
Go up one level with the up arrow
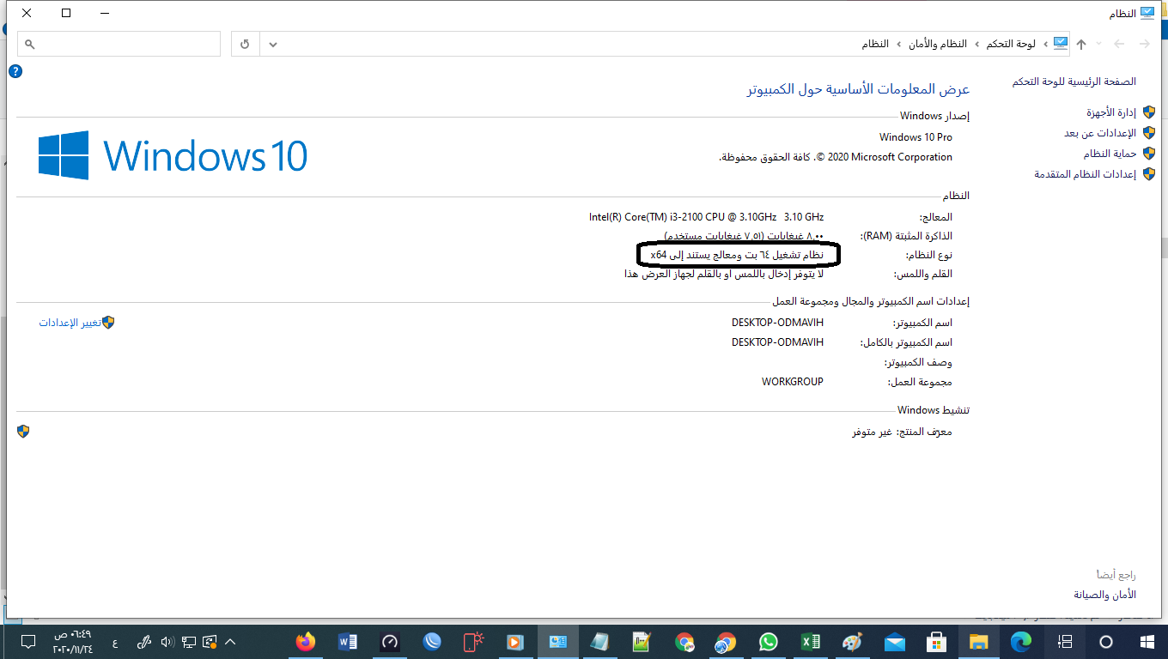[1081, 44]
